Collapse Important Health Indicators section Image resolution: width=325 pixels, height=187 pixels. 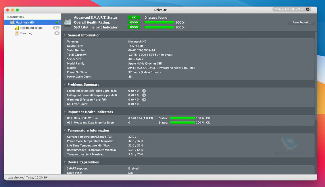65,112
